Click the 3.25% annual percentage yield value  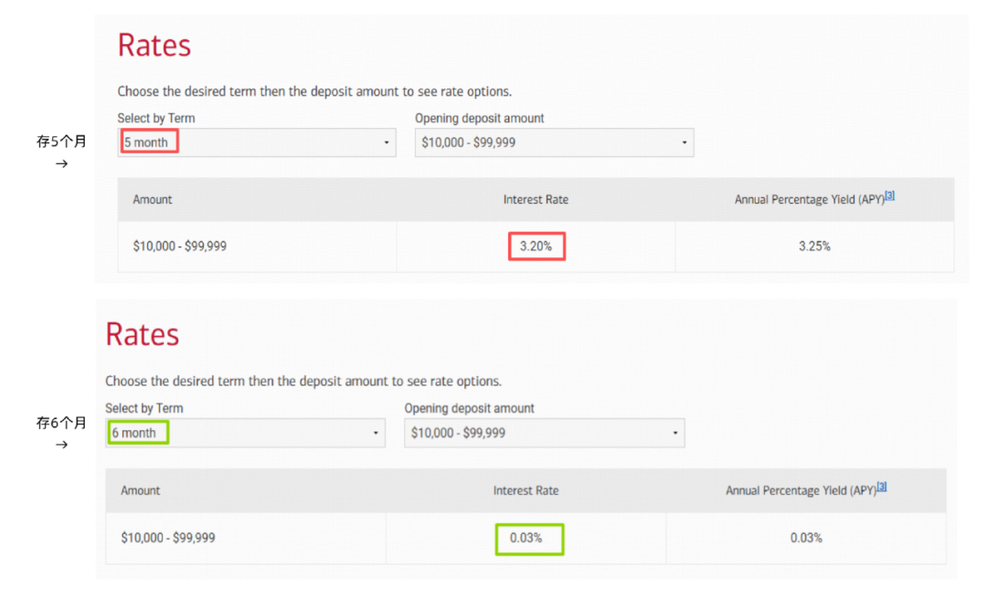(814, 247)
